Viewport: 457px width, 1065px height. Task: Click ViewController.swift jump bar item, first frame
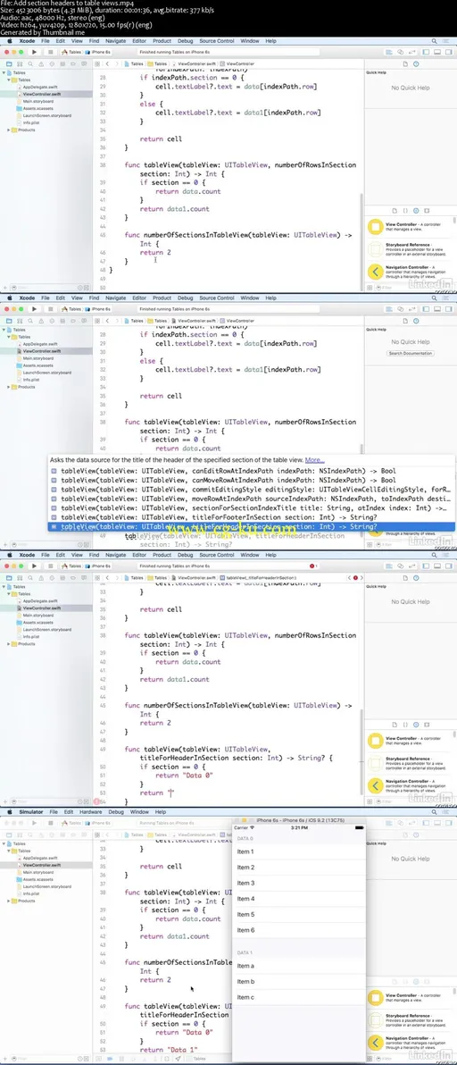[197, 63]
